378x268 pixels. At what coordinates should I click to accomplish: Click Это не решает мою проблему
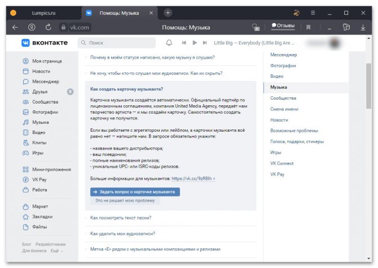(125, 200)
